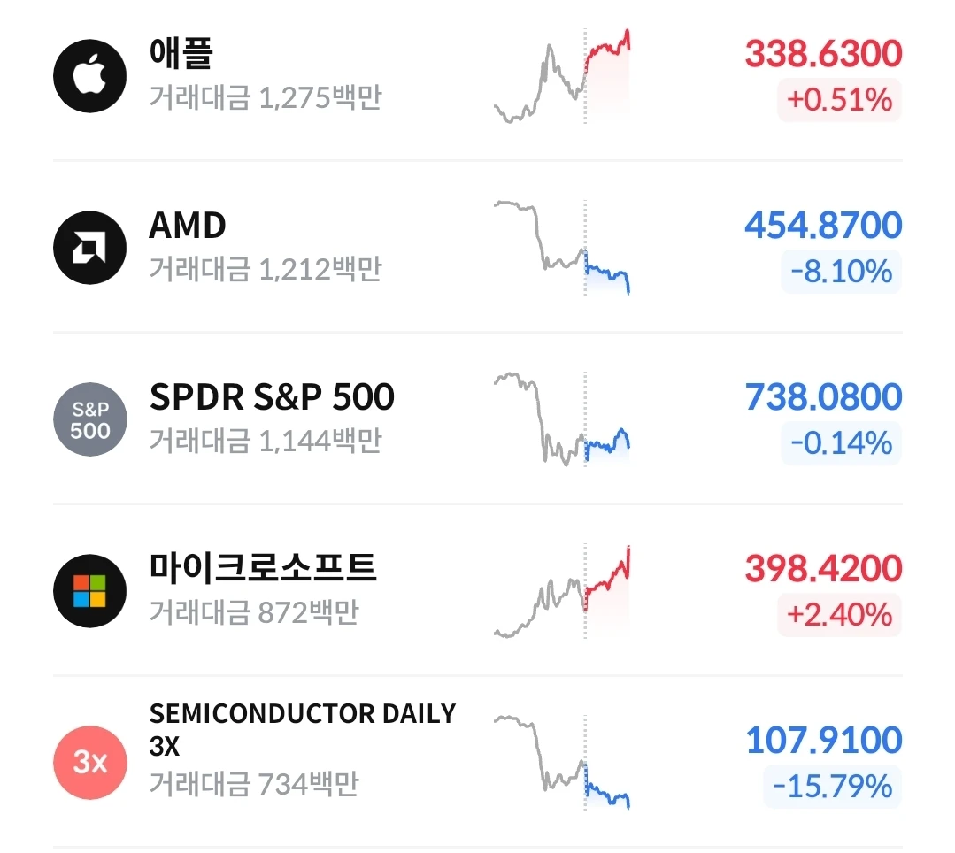View AMD's falling mini price chart

[x=562, y=248]
